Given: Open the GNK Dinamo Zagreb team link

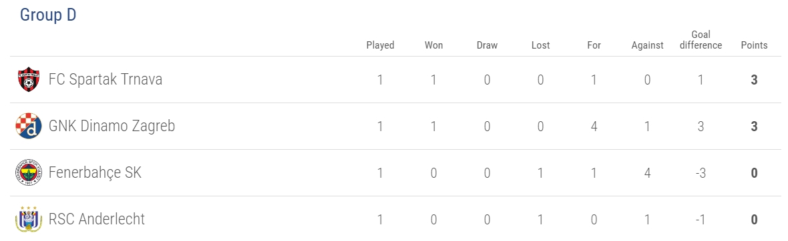Looking at the screenshot, I should tap(112, 126).
